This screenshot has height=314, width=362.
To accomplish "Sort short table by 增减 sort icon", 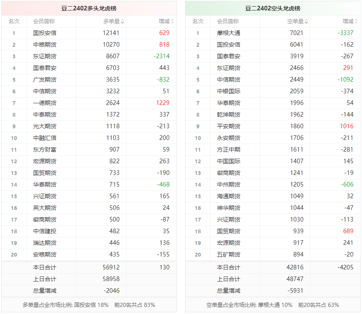I will pyautogui.click(x=356, y=22).
